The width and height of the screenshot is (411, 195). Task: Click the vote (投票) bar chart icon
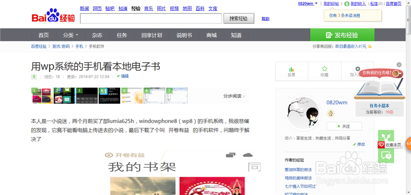tap(291, 69)
